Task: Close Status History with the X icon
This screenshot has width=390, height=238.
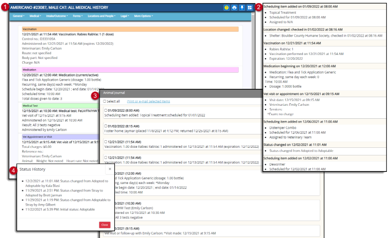Action: (x=110, y=170)
